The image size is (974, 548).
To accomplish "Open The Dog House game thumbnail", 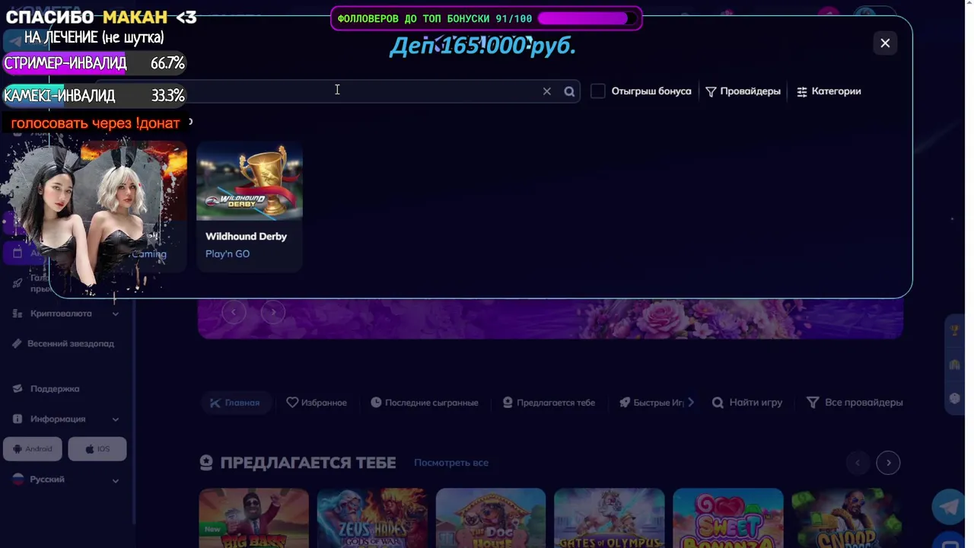I will click(491, 518).
